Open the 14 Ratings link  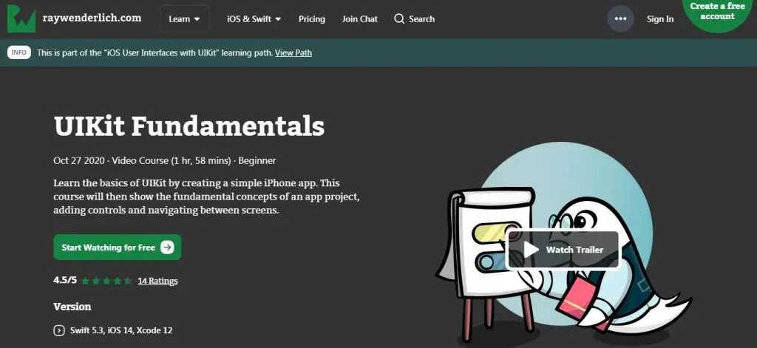click(157, 281)
